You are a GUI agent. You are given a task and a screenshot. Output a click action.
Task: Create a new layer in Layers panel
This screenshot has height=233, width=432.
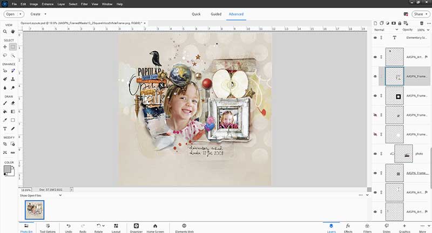pos(375,23)
